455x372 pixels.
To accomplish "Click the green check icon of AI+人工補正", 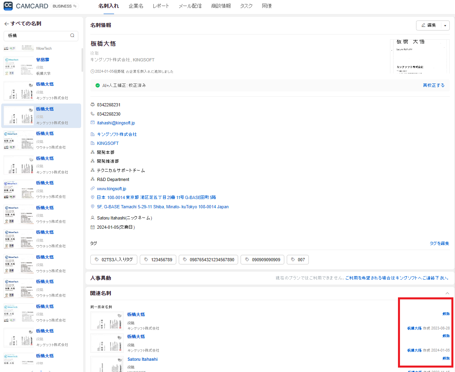I will pos(98,85).
